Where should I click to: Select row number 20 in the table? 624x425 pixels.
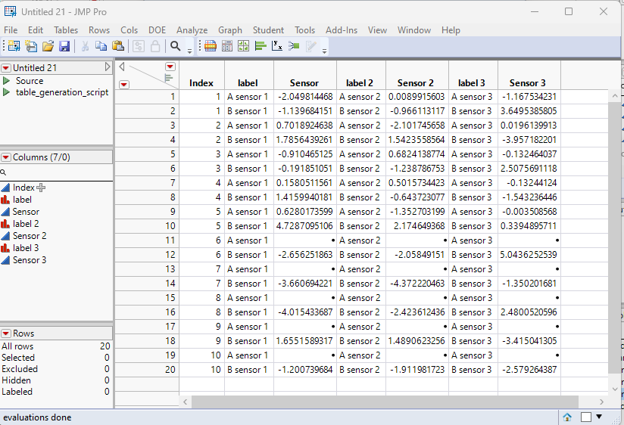(147, 370)
